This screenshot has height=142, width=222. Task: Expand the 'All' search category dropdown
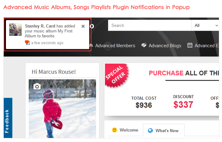click(206, 26)
